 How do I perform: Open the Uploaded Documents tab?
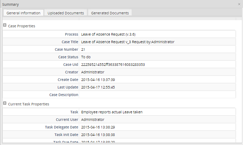pyautogui.click(x=66, y=13)
